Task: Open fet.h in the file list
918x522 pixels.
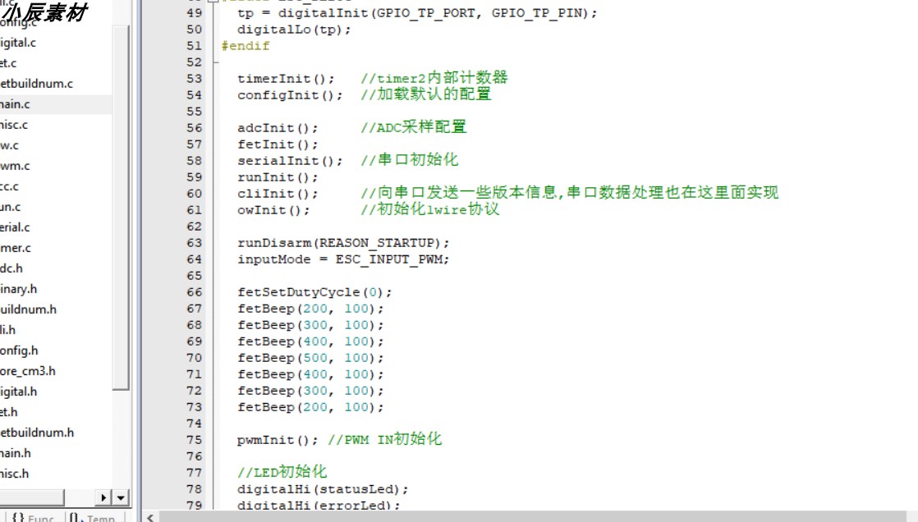Action: coord(9,411)
